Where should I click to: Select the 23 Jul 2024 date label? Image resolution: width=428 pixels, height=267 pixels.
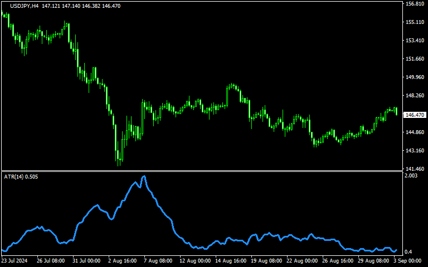[15, 260]
